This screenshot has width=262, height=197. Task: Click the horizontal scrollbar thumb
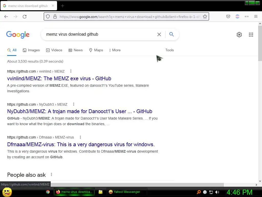137,185
